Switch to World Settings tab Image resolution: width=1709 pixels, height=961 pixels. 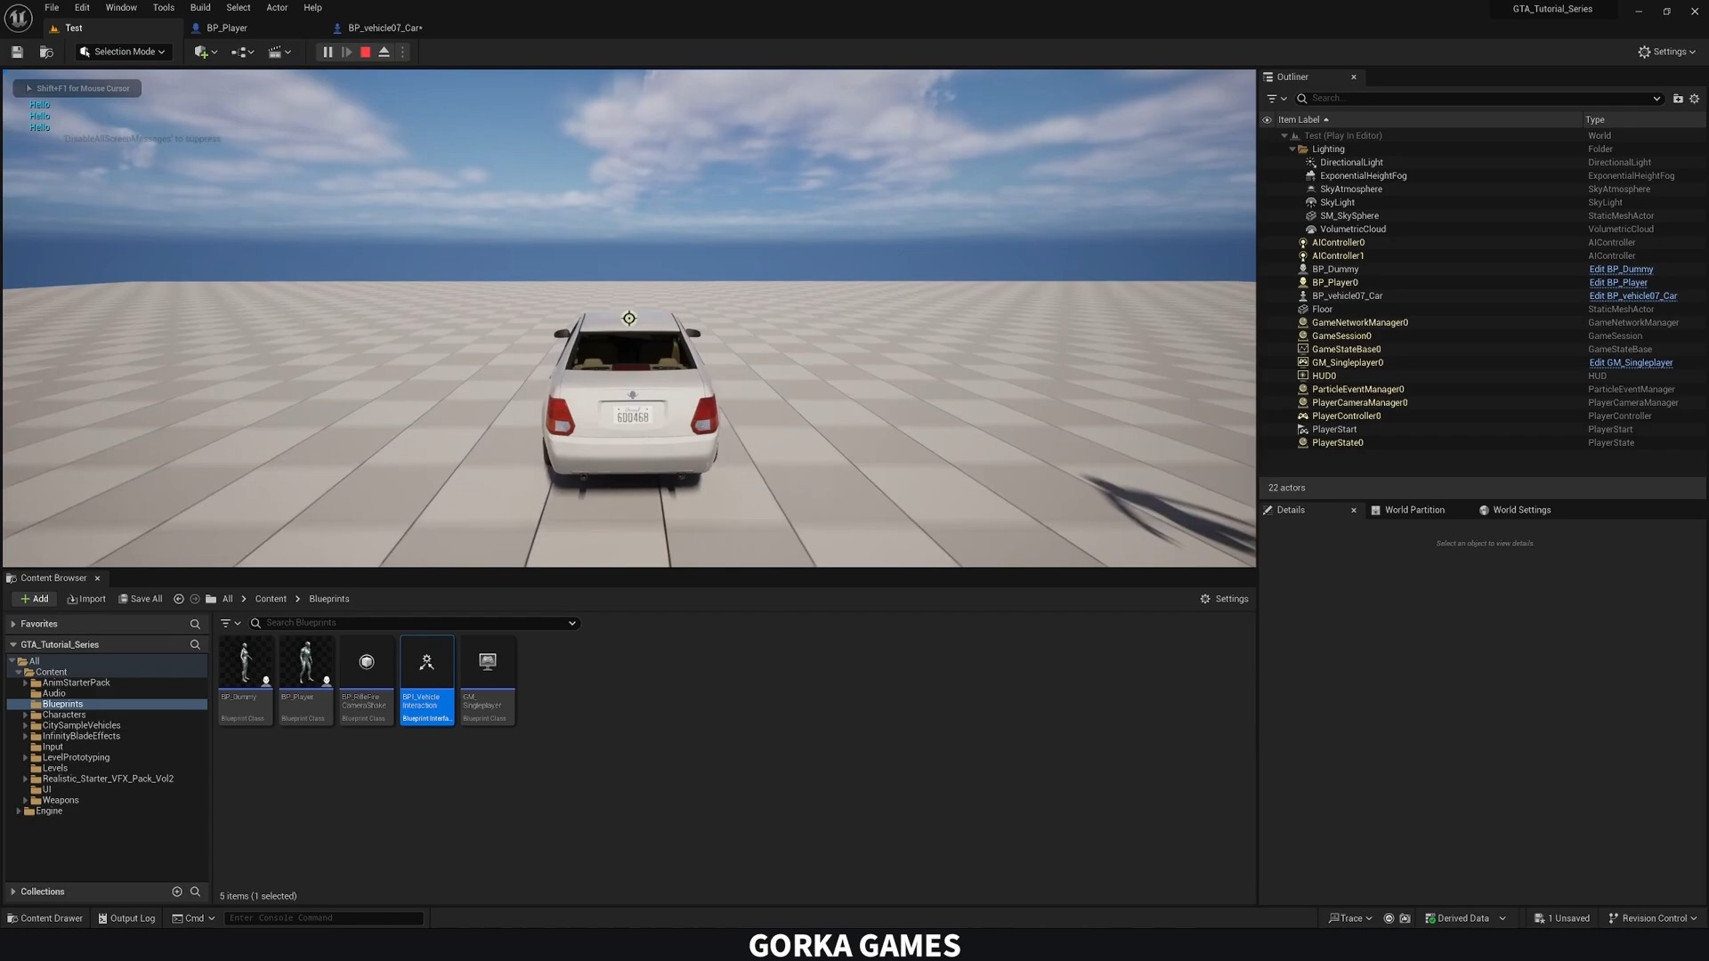[x=1521, y=509]
